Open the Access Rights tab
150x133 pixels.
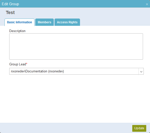pos(67,22)
